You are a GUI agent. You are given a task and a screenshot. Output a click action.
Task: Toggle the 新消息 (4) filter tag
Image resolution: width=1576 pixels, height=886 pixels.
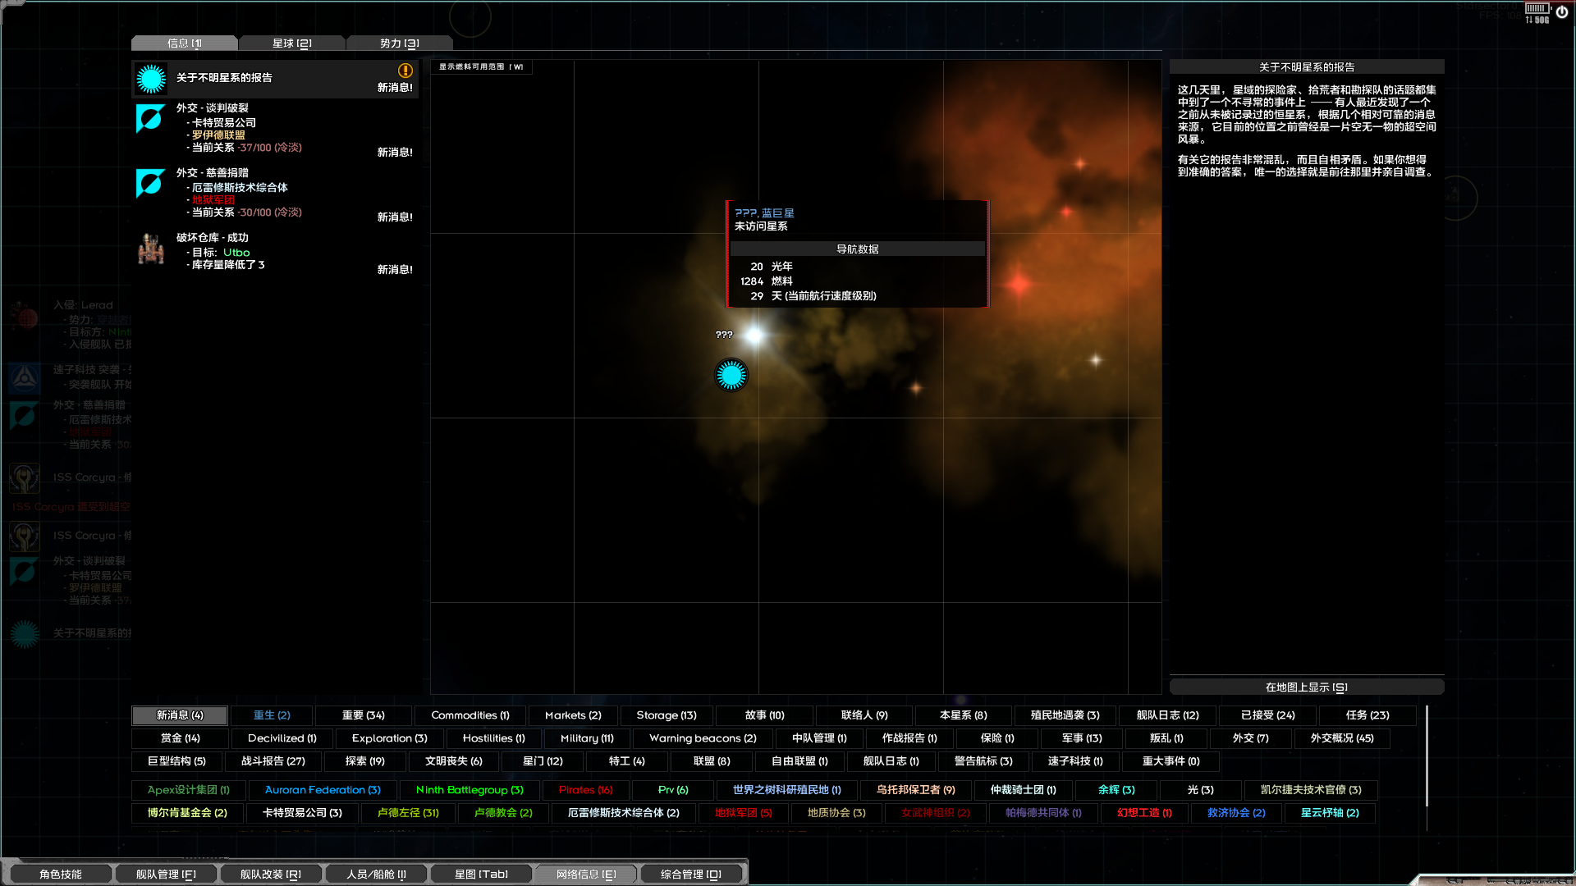pos(180,715)
